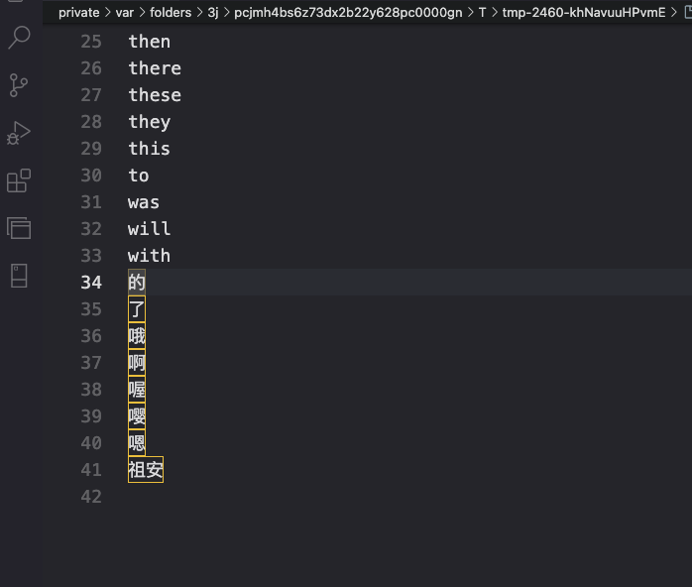Open the Source Control view
The height and width of the screenshot is (587, 692).
(19, 85)
